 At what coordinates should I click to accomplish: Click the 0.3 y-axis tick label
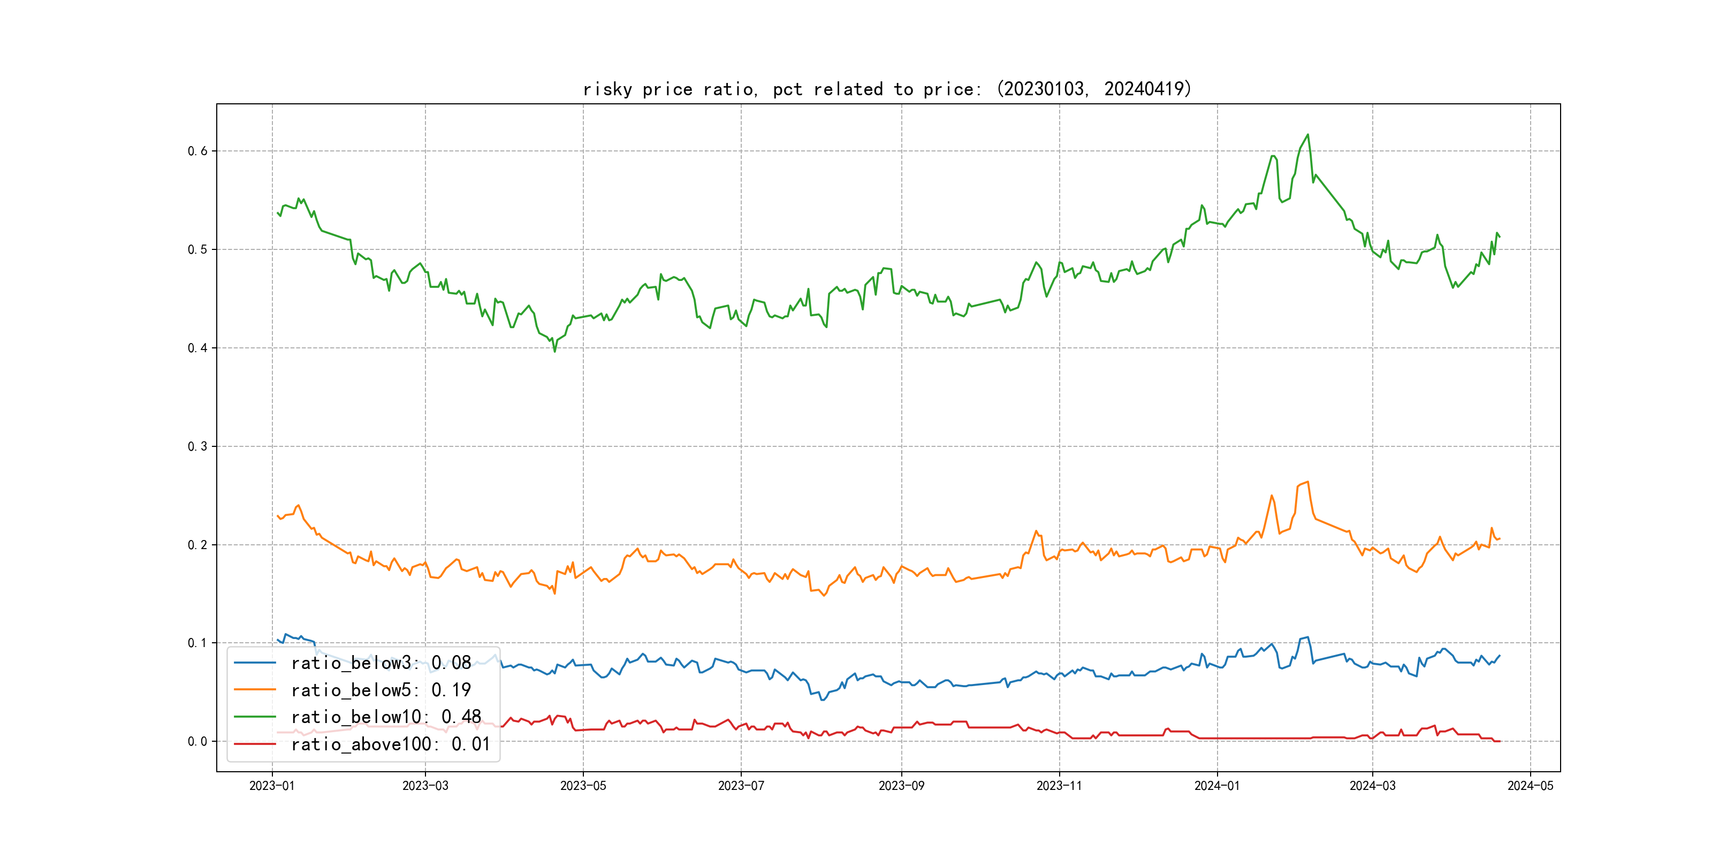[x=197, y=446]
